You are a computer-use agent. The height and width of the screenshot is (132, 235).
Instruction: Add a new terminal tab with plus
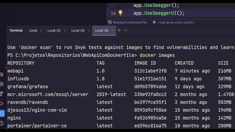(x=119, y=30)
